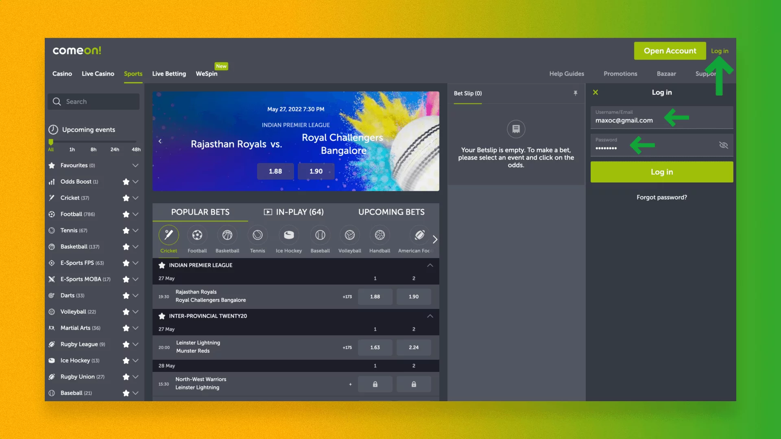
Task: Select the Football sport icon in popular bets
Action: [x=197, y=235]
